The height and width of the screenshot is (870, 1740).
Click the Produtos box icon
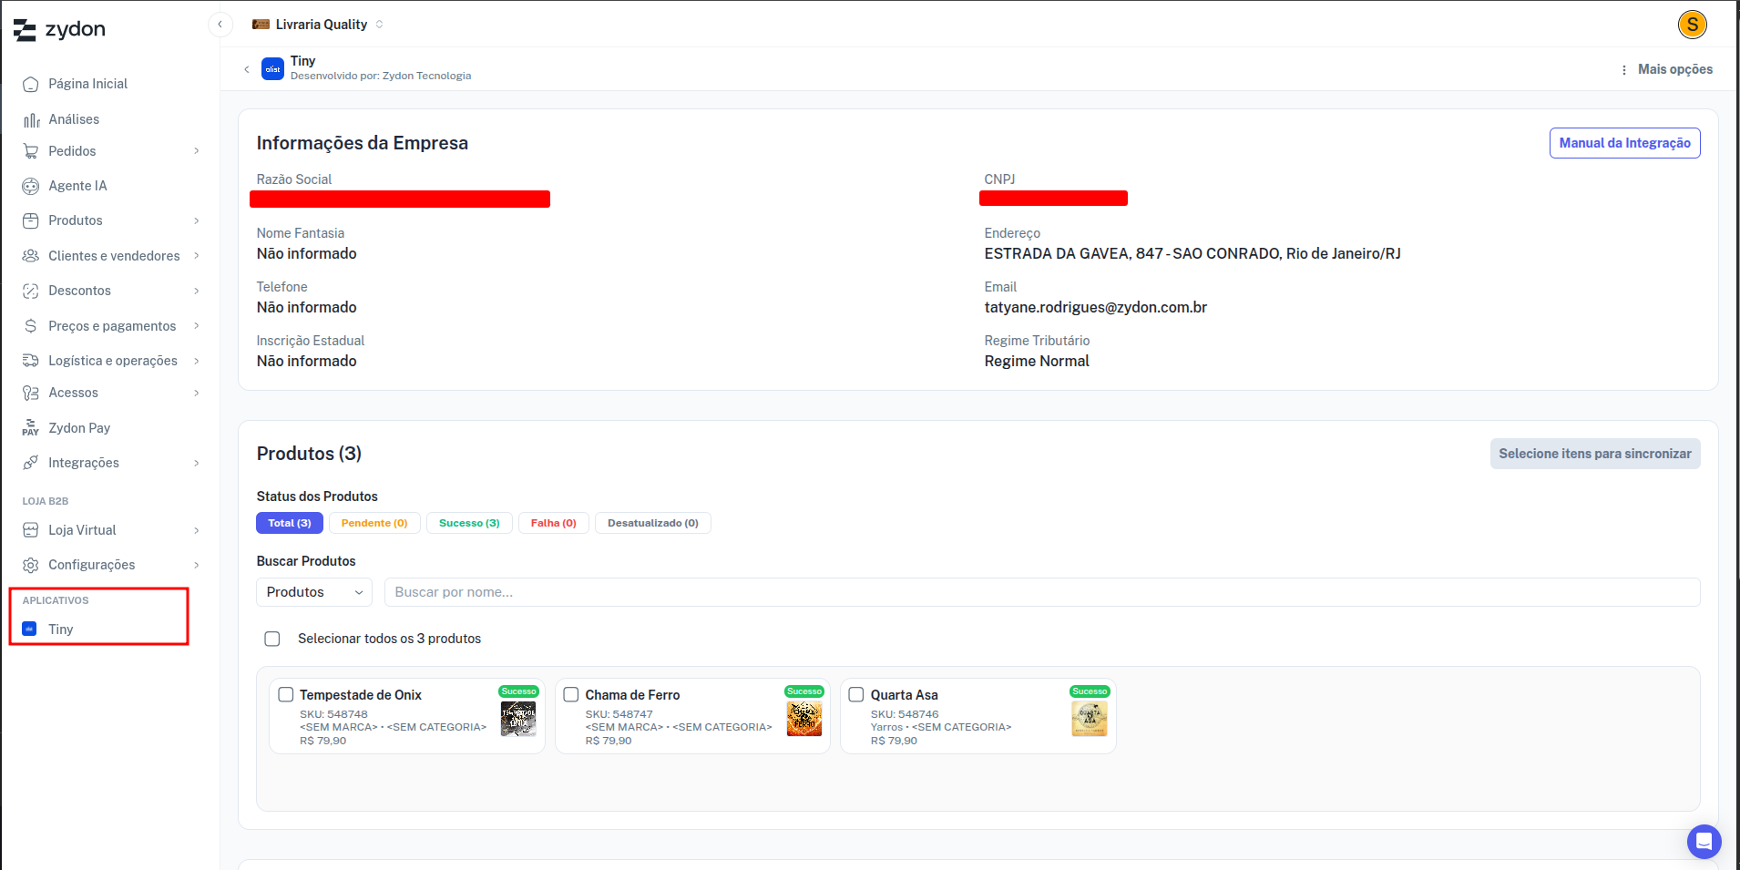point(31,220)
